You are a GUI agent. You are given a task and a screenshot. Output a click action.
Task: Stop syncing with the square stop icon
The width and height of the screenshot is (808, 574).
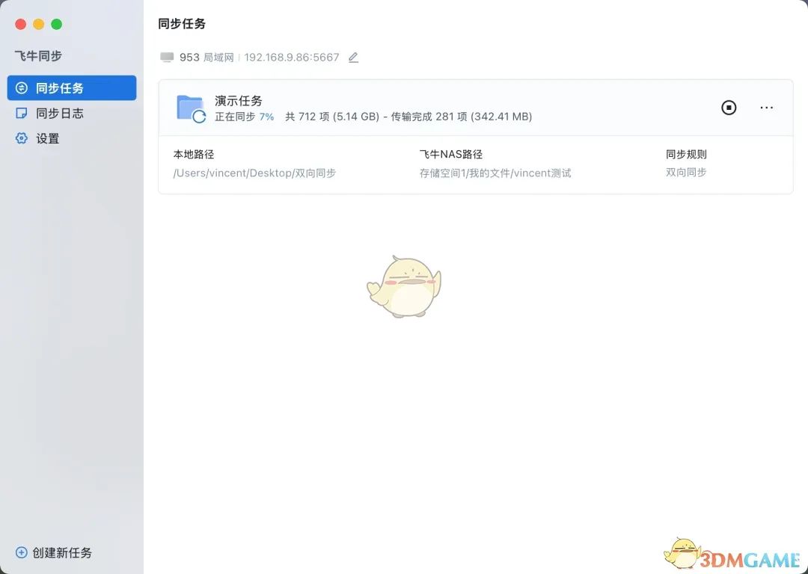pos(729,108)
